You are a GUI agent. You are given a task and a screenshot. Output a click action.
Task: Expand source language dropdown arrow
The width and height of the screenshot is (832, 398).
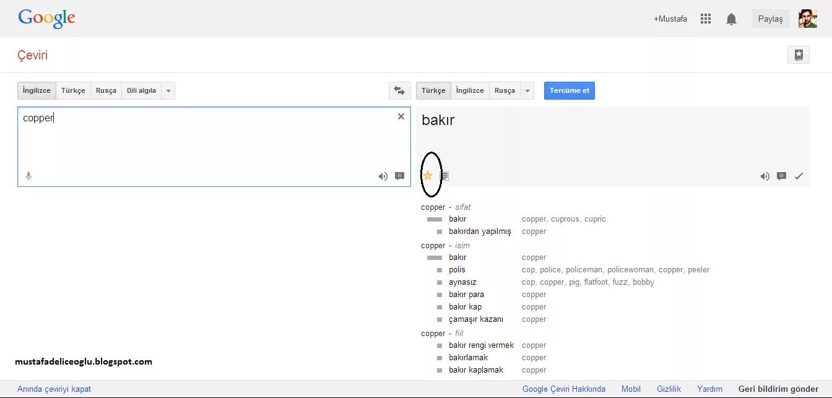(168, 90)
